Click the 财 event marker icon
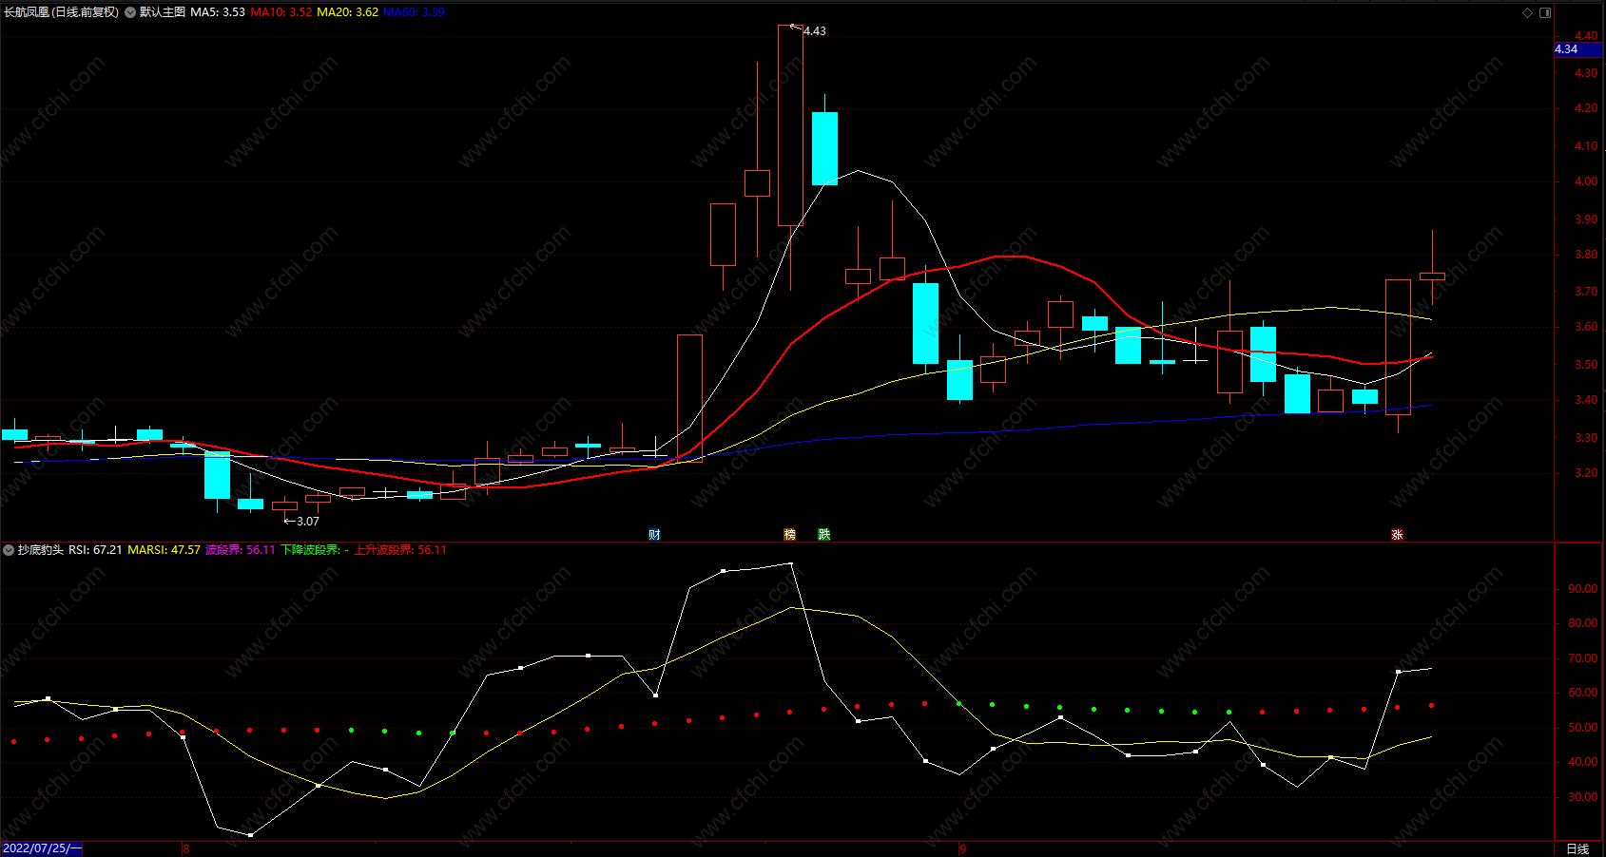 click(x=654, y=535)
